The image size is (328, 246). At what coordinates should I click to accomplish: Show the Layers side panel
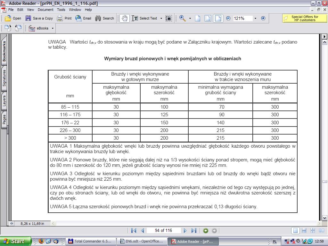pos(4,101)
